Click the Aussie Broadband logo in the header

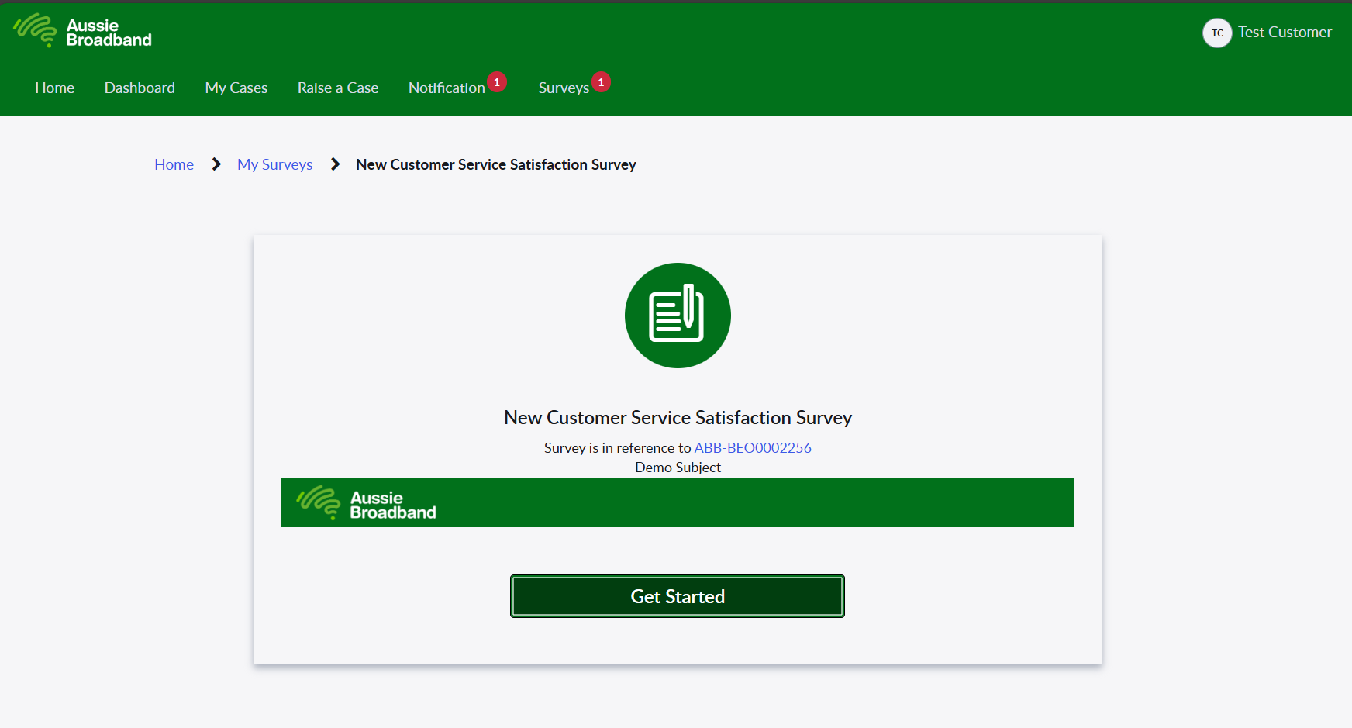pos(81,32)
